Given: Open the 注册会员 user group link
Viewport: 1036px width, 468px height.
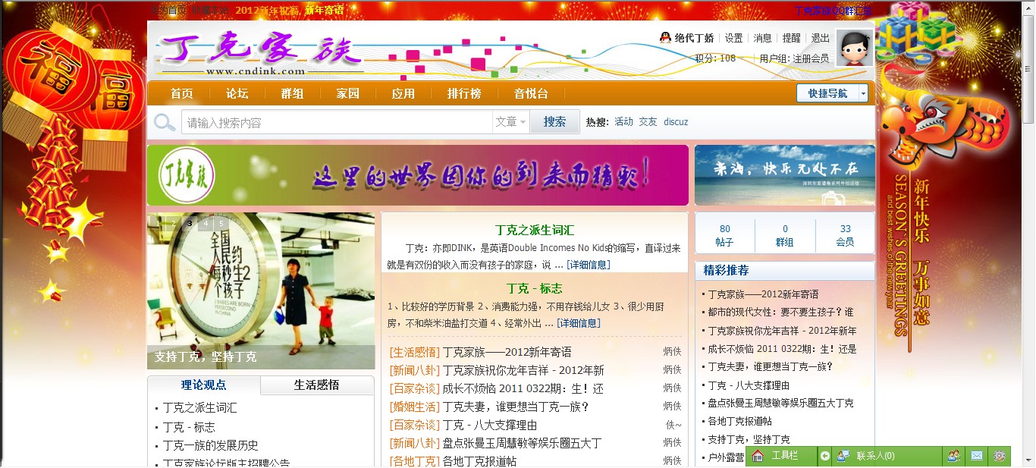Looking at the screenshot, I should coord(811,58).
